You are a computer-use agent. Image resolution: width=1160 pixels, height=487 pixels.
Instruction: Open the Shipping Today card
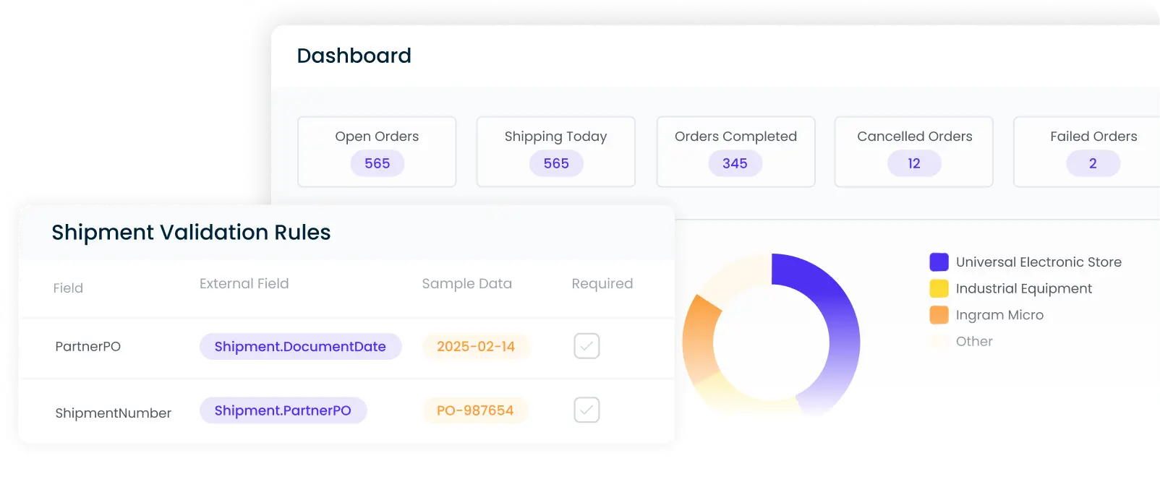pyautogui.click(x=555, y=152)
